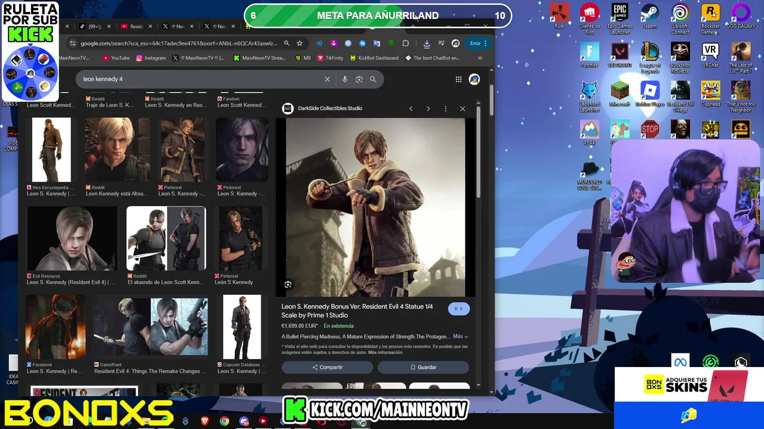Click the Guardar button
The width and height of the screenshot is (764, 429).
(x=423, y=368)
